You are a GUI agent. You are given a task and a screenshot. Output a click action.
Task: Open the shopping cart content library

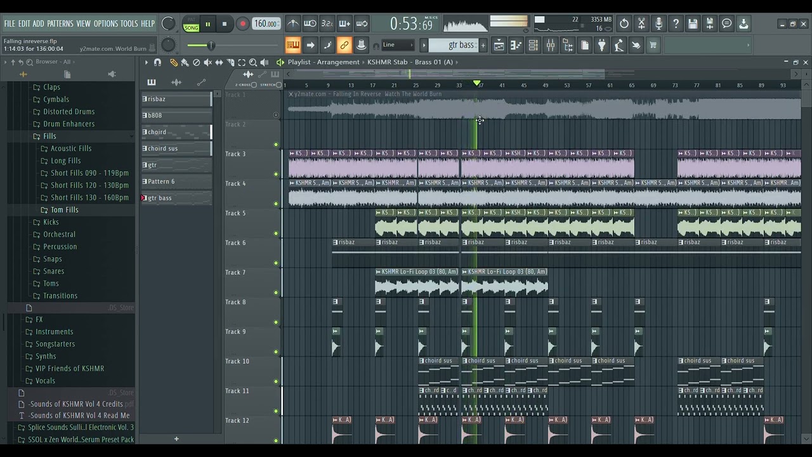coord(653,45)
